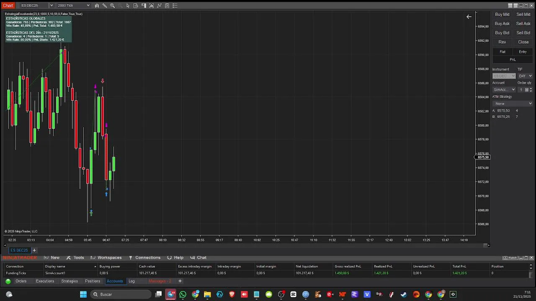
Task: Click the green connection status indicator
Action: coord(8,281)
